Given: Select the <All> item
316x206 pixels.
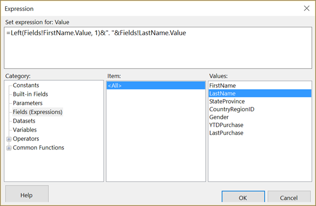Looking at the screenshot, I should [x=156, y=85].
